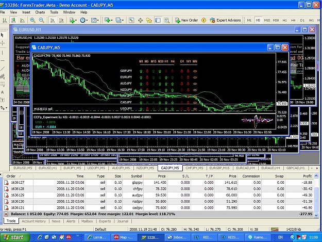Set timeframe to H4
Viewport: 322px width, 242px height.
click(293, 20)
